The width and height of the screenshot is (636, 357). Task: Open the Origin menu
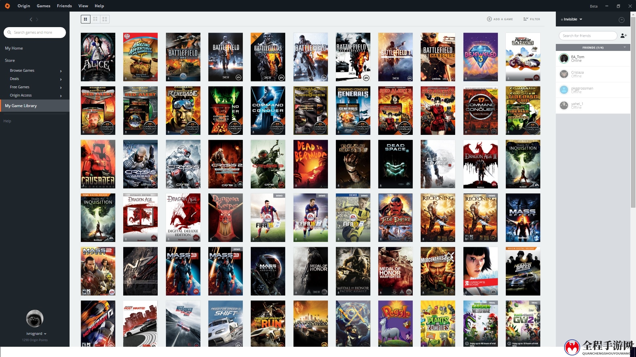coord(24,6)
